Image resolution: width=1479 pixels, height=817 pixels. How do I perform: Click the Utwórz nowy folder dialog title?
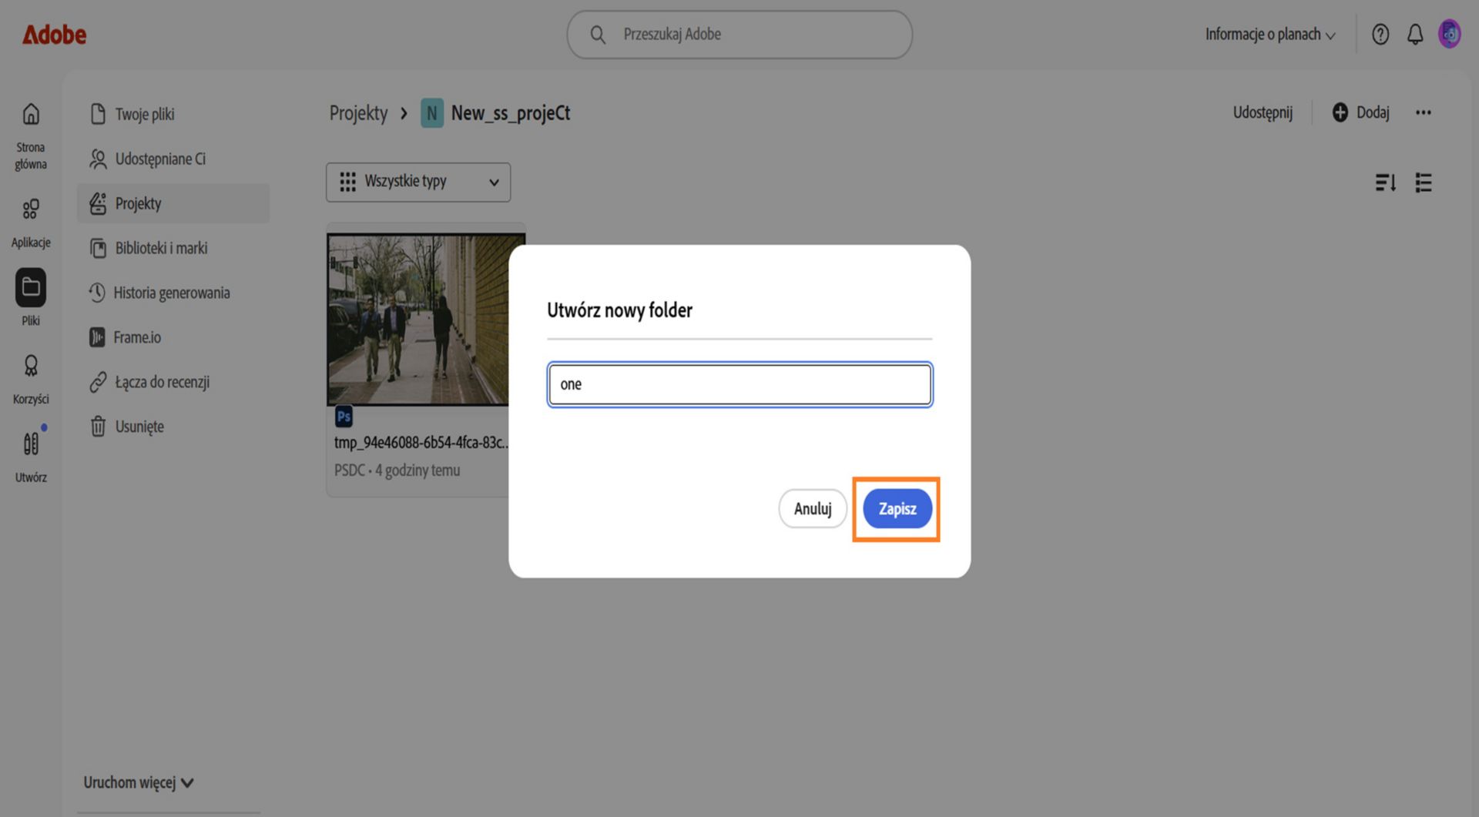(x=619, y=310)
